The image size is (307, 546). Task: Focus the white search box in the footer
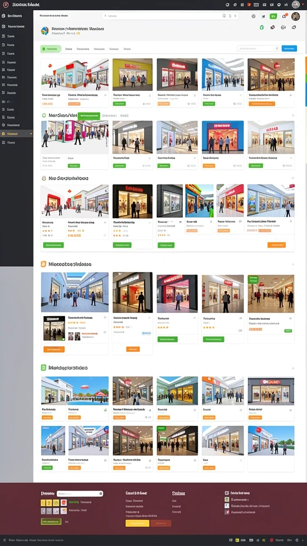coord(80,493)
